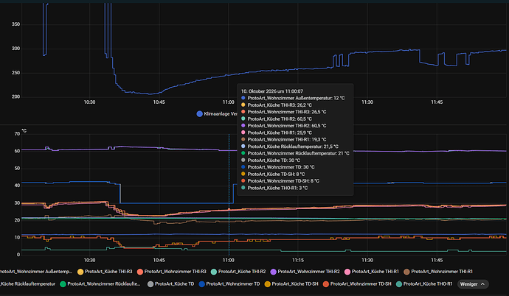Click tooltip row 'ProtoArt_Küche TD: 30 °C'
The width and height of the screenshot is (509, 296).
[271, 161]
